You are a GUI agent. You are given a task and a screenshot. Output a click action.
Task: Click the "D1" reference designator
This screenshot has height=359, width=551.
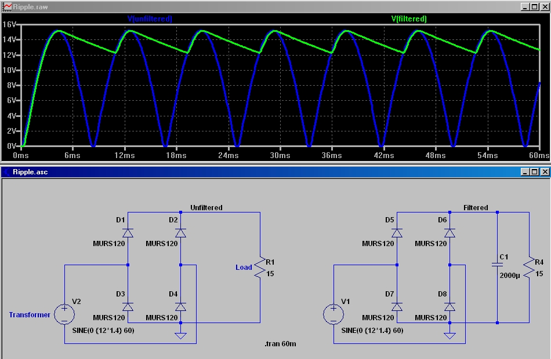120,220
